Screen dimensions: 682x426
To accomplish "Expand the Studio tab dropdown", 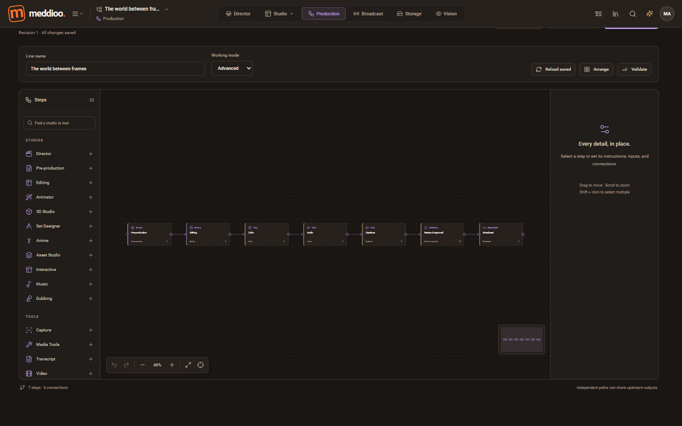I will [279, 14].
